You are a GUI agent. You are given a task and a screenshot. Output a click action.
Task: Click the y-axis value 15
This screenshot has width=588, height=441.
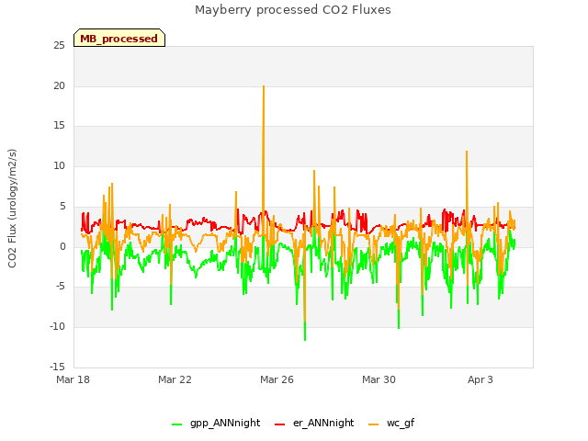[x=59, y=126]
